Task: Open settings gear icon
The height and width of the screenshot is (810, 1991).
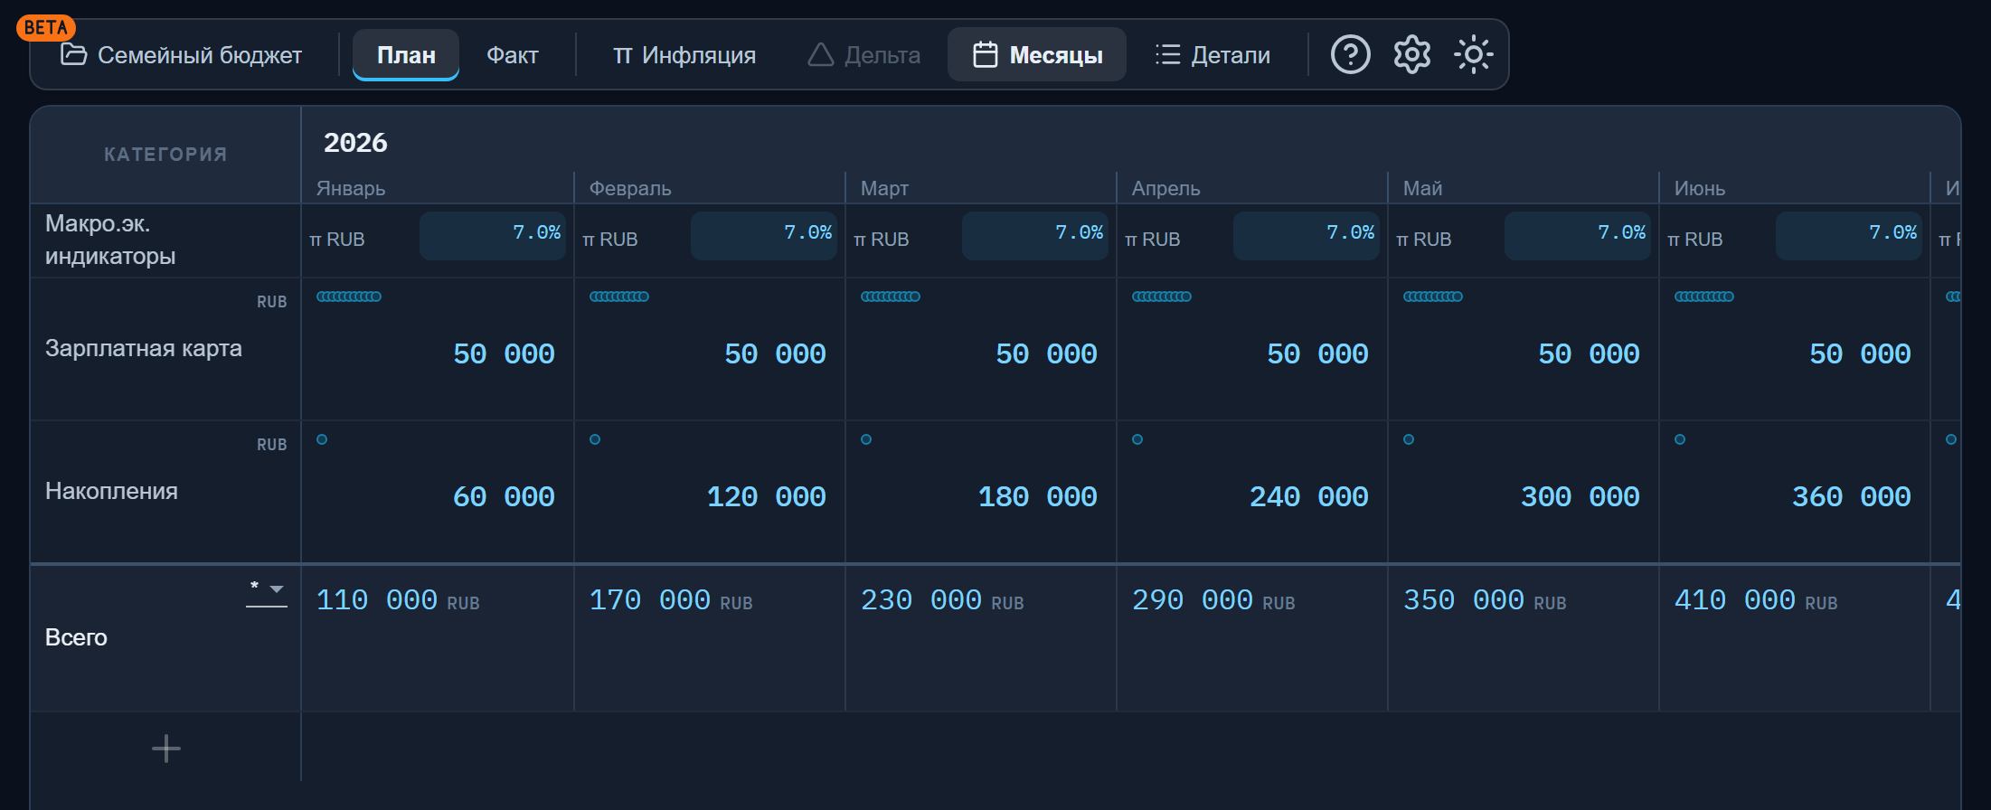Action: 1411,55
